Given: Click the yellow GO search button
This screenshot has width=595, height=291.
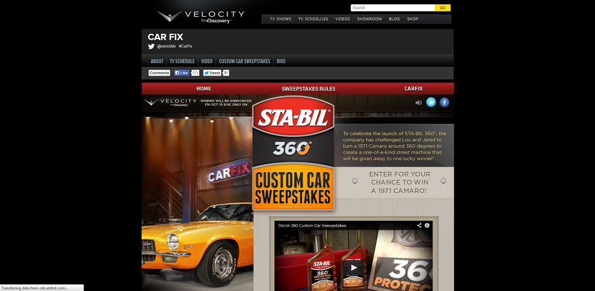Looking at the screenshot, I should (x=443, y=8).
